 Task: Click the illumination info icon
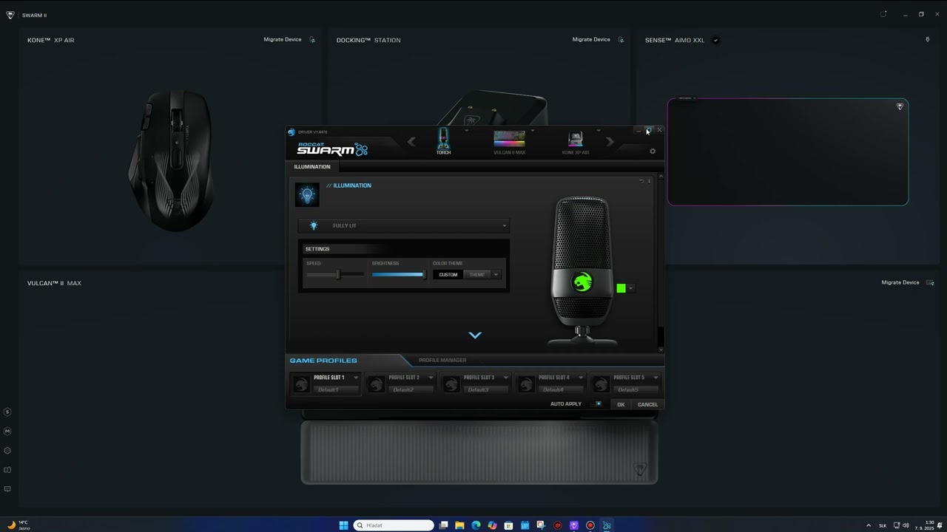(x=650, y=181)
